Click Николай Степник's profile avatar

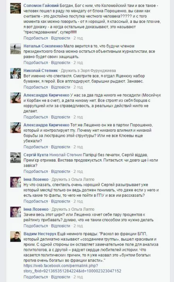(15, 73)
